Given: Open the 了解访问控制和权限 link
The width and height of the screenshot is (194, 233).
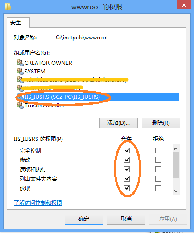Looking at the screenshot, I should (38, 203).
